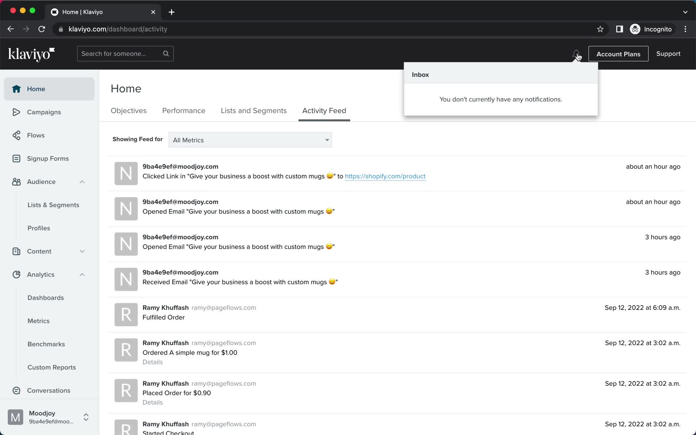This screenshot has height=435, width=696.
Task: Collapse the Analytics section chevron
Action: [82, 274]
